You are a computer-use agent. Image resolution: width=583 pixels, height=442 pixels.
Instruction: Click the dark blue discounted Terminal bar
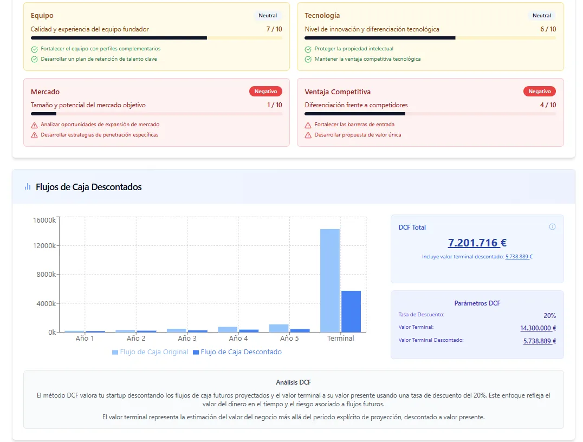click(351, 311)
